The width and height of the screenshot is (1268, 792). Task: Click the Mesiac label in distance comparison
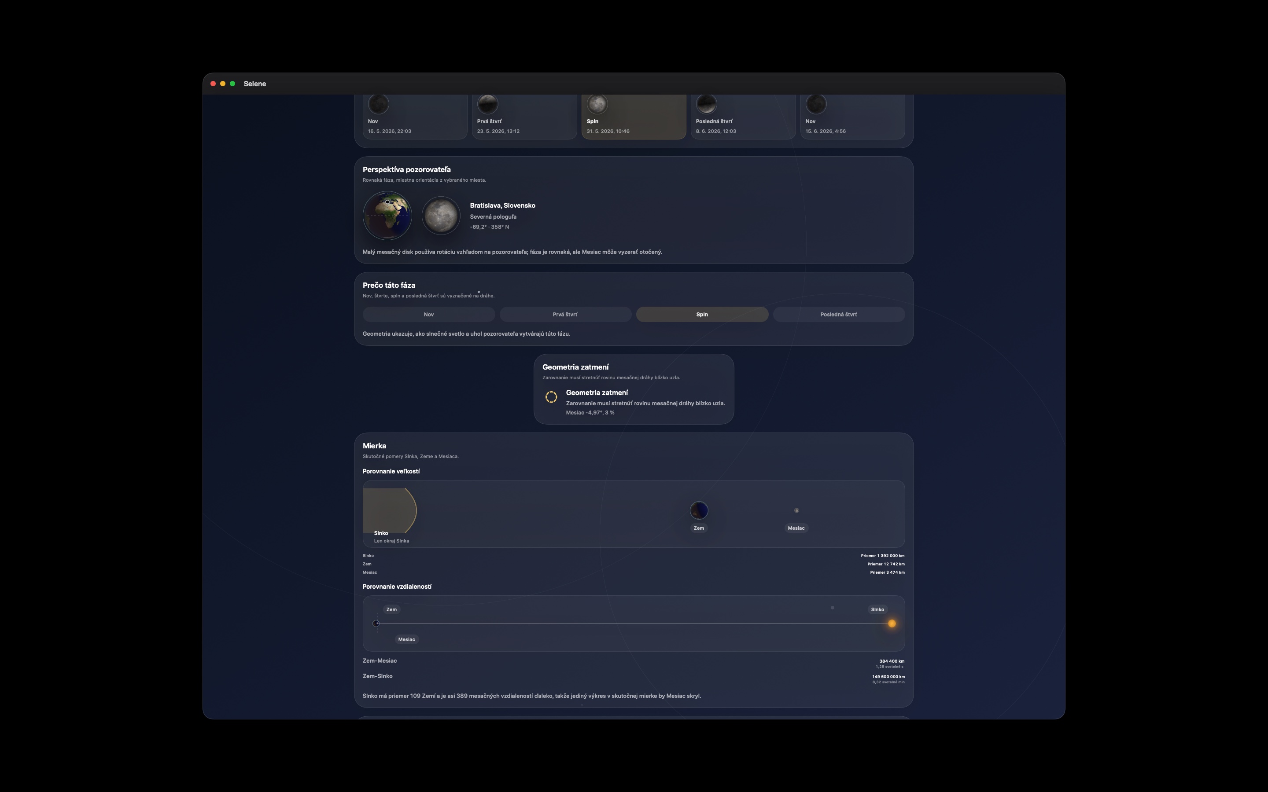point(407,639)
